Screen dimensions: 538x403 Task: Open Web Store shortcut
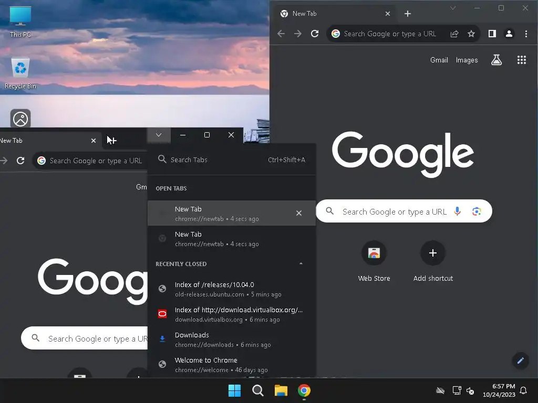point(374,261)
